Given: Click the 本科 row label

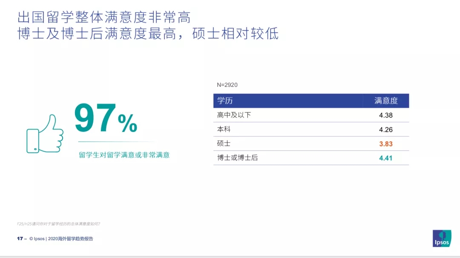Looking at the screenshot, I should 224,129.
